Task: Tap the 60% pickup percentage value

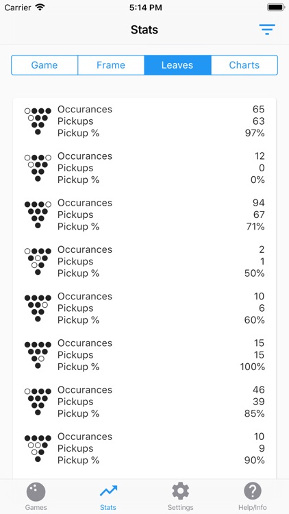Action: [x=254, y=320]
